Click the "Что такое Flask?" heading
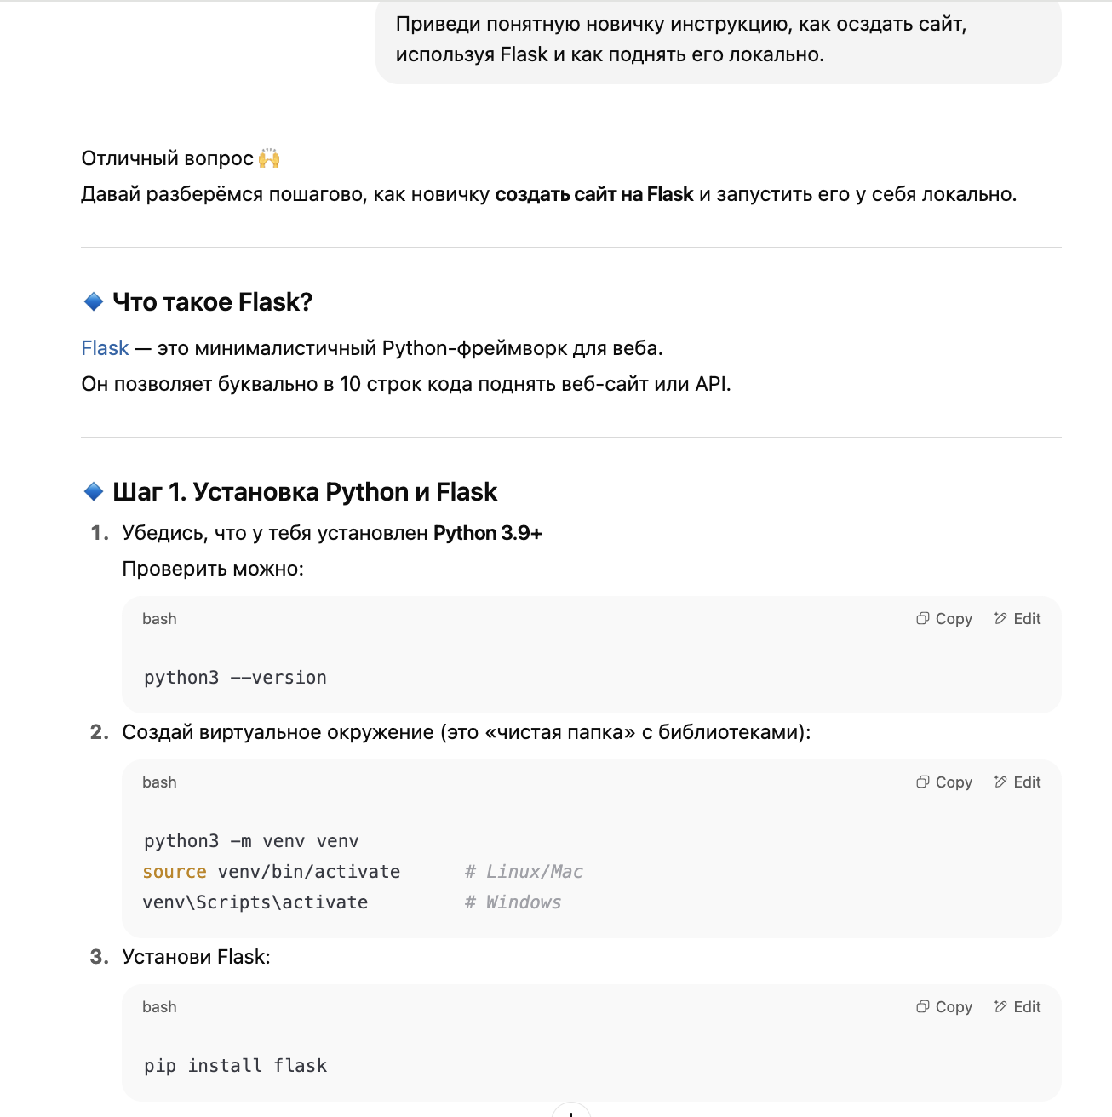Image resolution: width=1112 pixels, height=1117 pixels. [212, 302]
